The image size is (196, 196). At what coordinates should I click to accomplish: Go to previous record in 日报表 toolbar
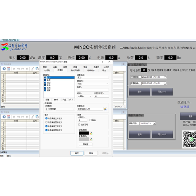pos(18,117)
